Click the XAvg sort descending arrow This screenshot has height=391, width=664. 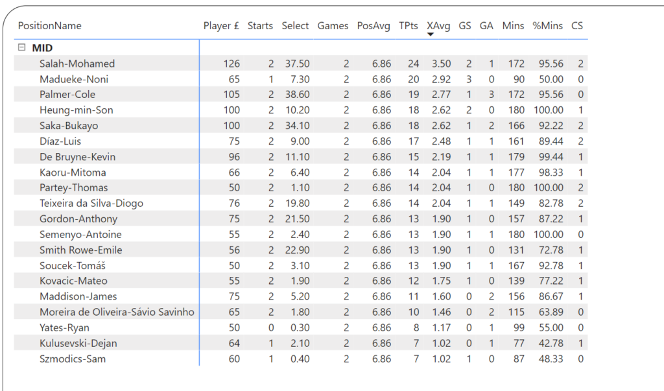click(430, 34)
